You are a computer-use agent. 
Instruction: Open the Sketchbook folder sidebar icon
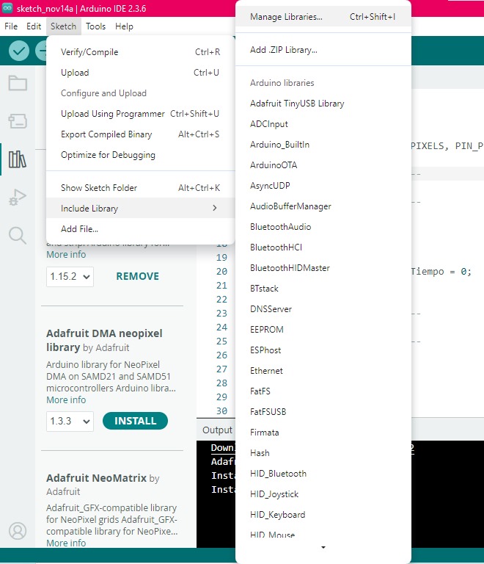pos(18,82)
